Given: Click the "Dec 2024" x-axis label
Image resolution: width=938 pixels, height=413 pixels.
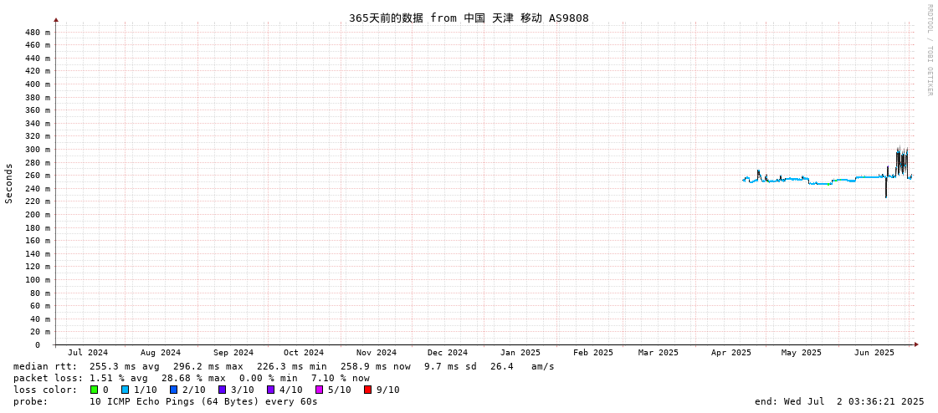Looking at the screenshot, I should (x=448, y=353).
